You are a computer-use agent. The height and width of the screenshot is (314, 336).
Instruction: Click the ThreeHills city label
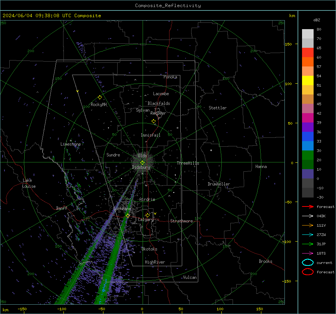pyautogui.click(x=188, y=163)
